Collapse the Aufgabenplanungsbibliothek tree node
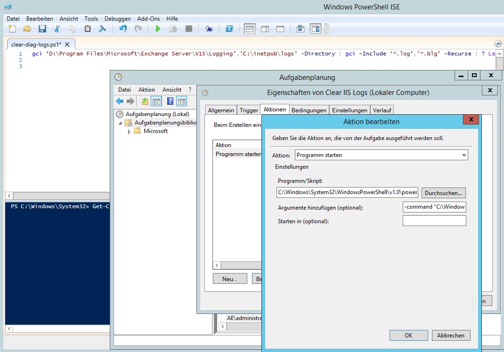Screen dimensions: 504x352 [x=120, y=123]
